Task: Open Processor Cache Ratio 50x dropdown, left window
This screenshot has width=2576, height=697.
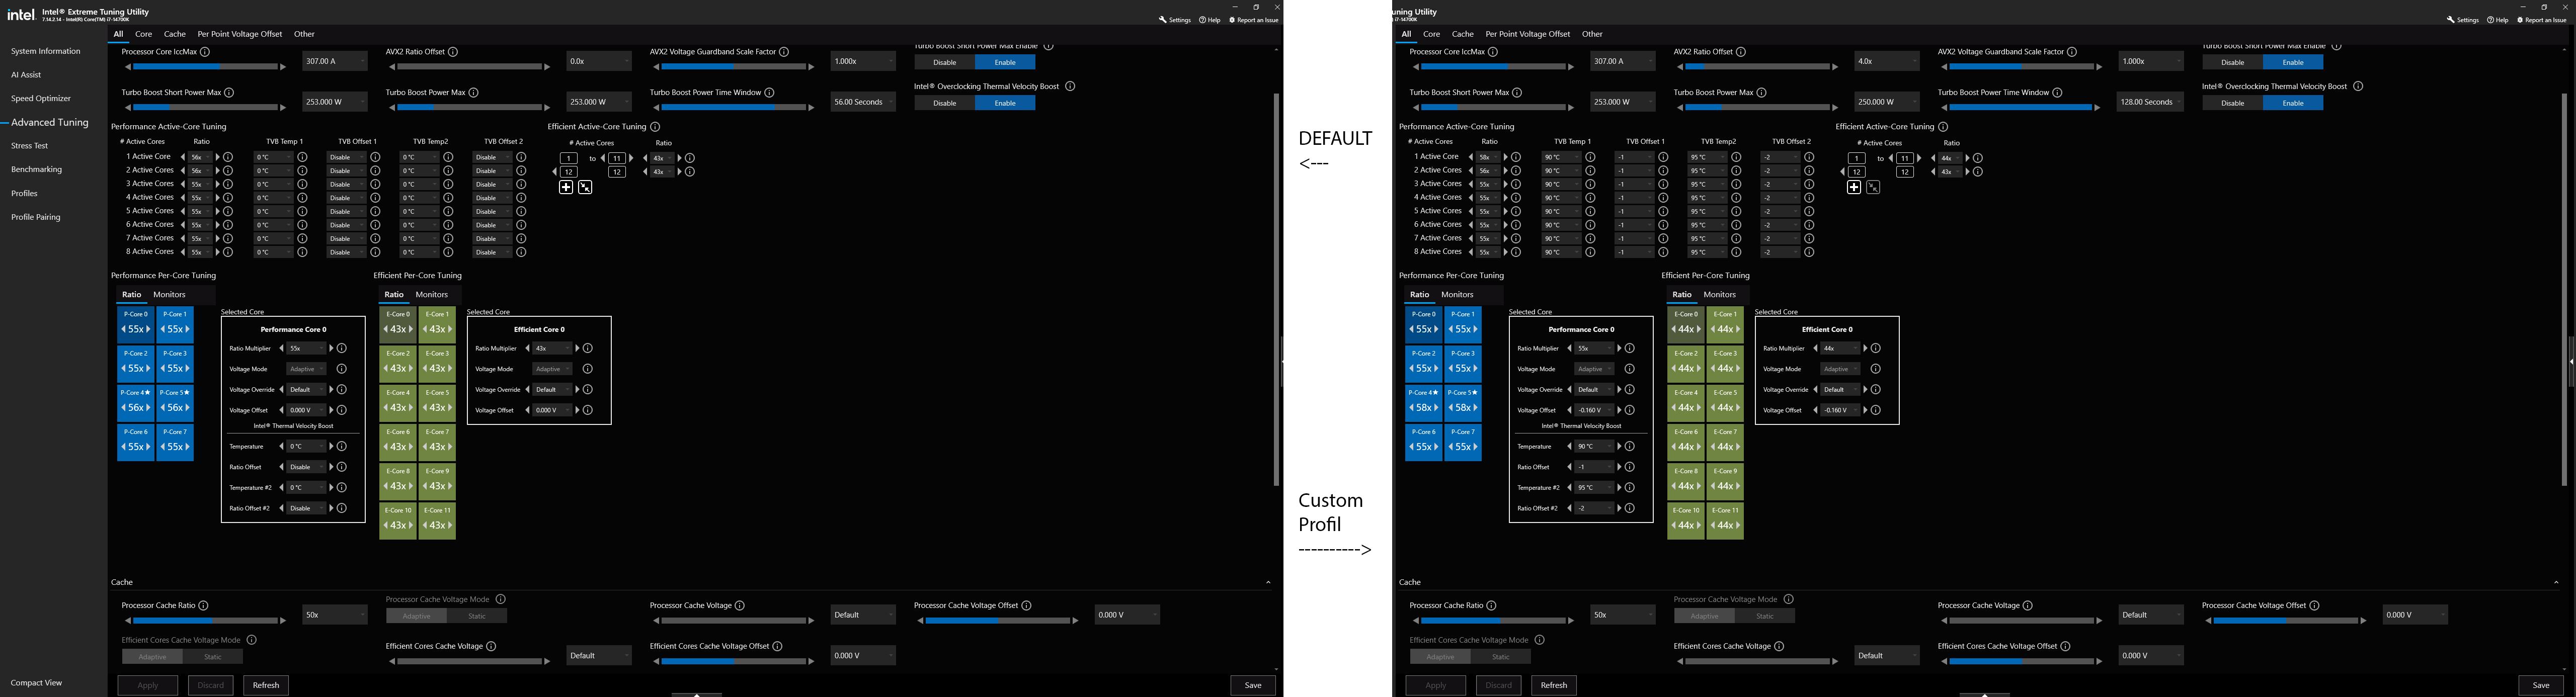Action: point(335,615)
